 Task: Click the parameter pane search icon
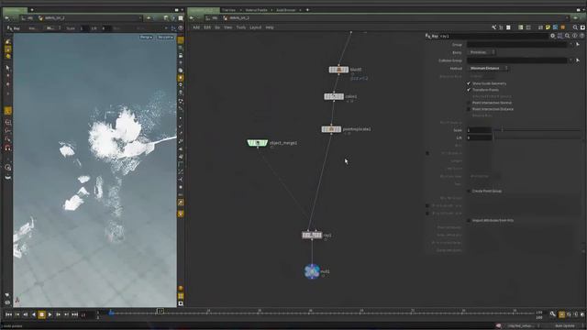point(567,36)
